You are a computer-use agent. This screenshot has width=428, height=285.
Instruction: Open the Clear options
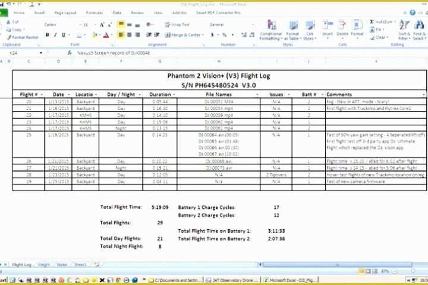(x=379, y=37)
